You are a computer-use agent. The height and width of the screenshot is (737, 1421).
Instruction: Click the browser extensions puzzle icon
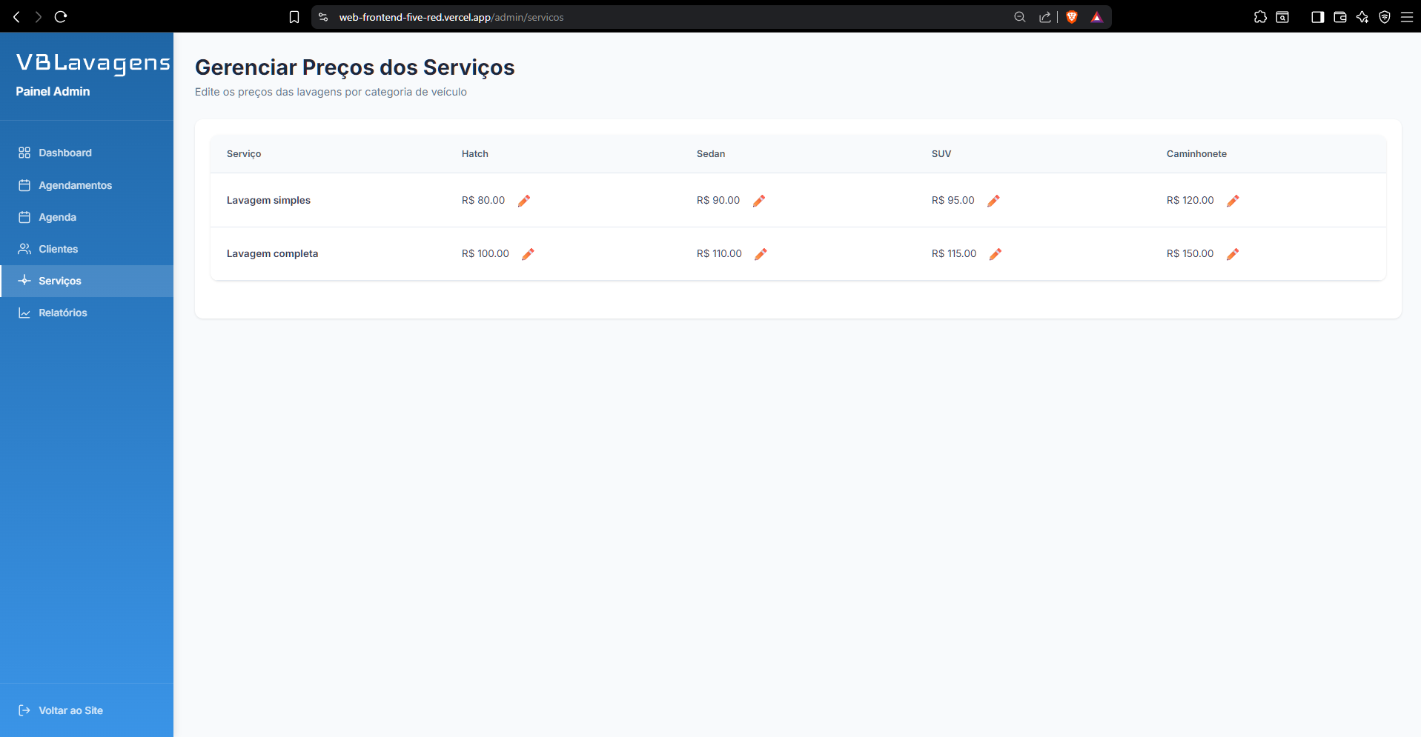coord(1260,16)
